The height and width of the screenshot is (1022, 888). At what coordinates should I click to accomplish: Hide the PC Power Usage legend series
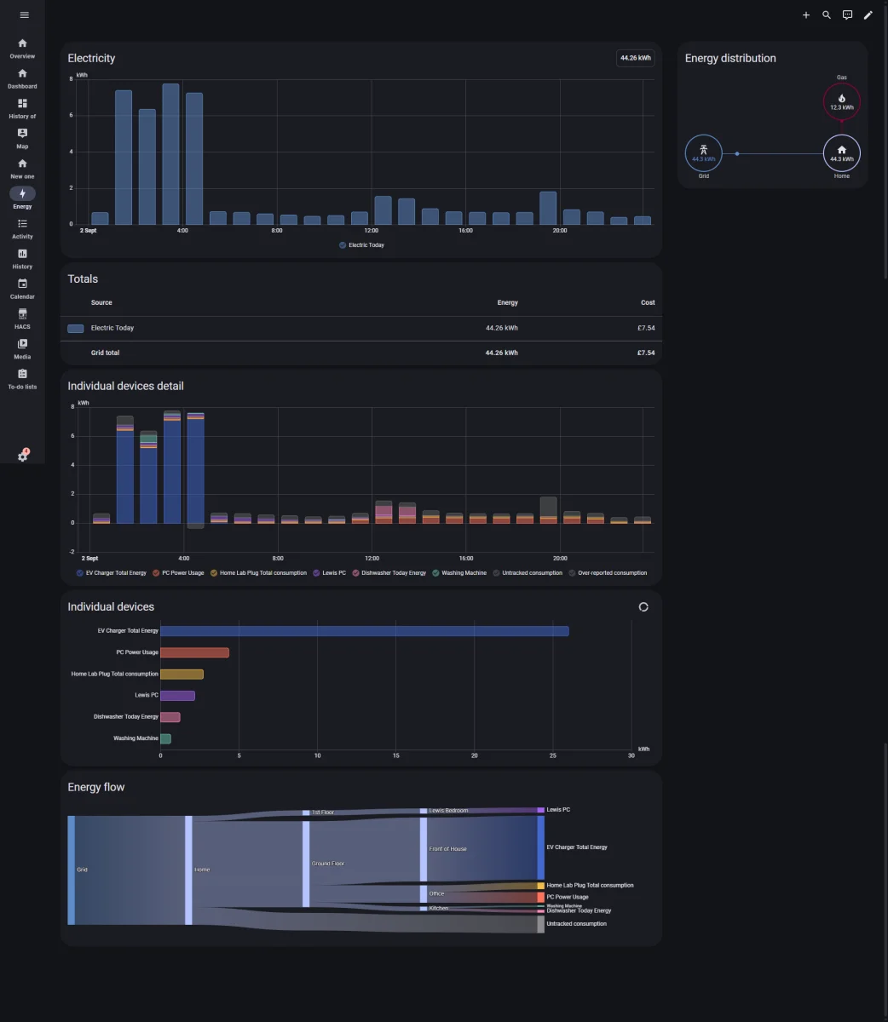[178, 573]
